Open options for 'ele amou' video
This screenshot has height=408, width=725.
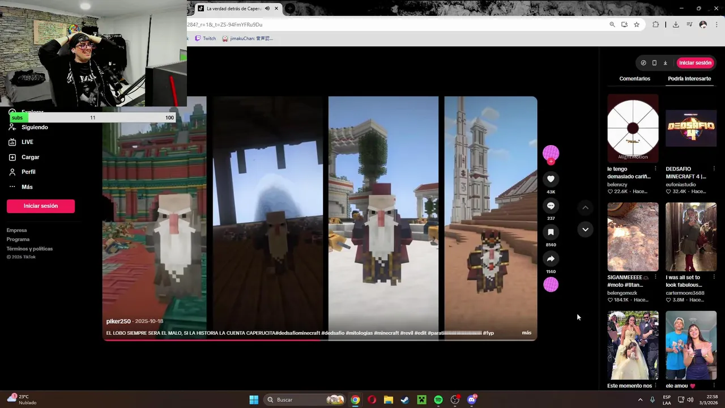tap(714, 386)
